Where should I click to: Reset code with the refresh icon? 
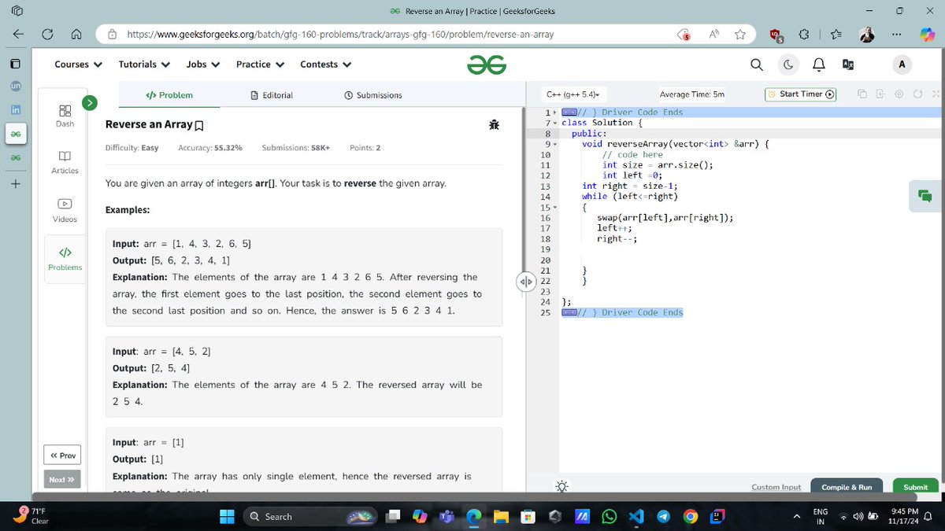[917, 94]
